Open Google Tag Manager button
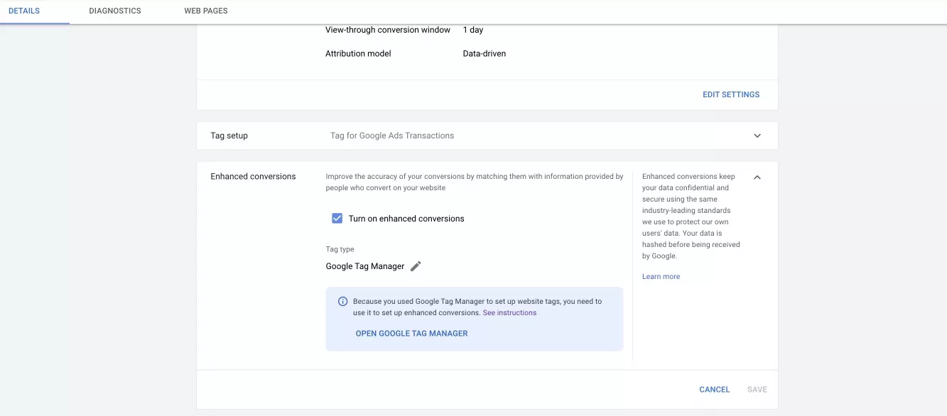This screenshot has height=416, width=947. 411,333
